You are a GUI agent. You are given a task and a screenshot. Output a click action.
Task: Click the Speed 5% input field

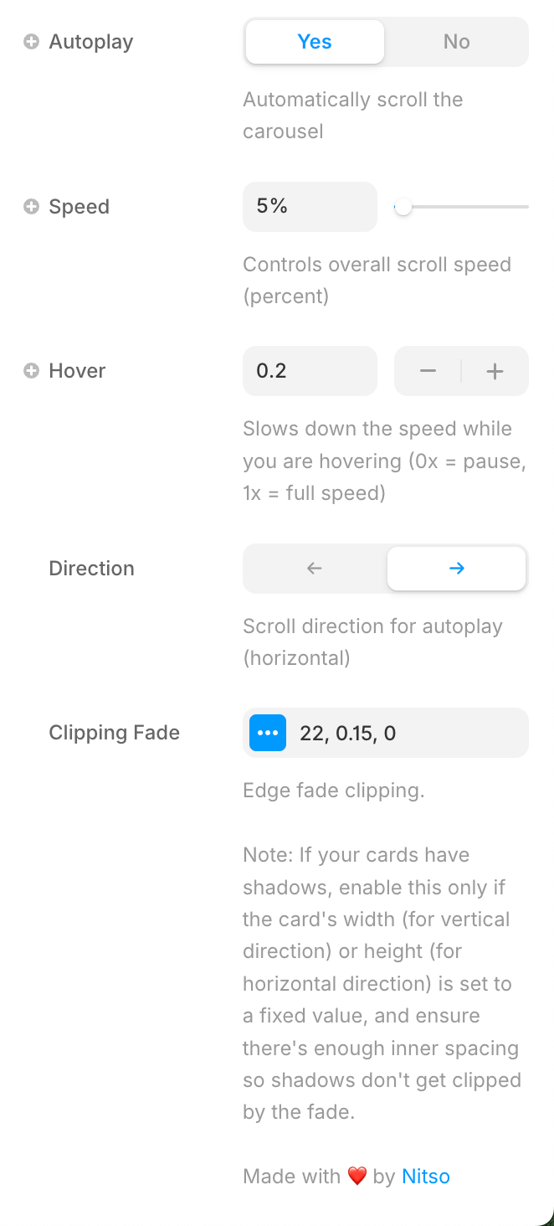310,207
